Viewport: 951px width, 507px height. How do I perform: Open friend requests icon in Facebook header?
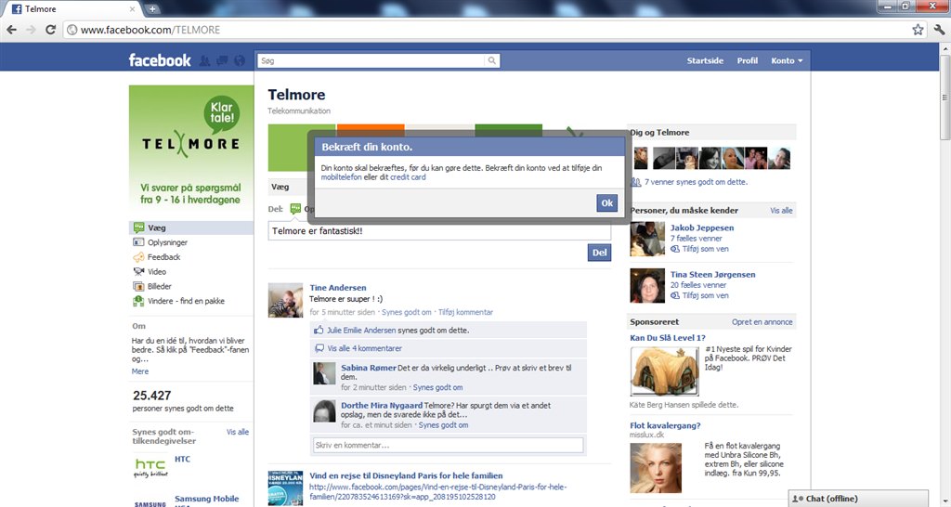pyautogui.click(x=205, y=60)
